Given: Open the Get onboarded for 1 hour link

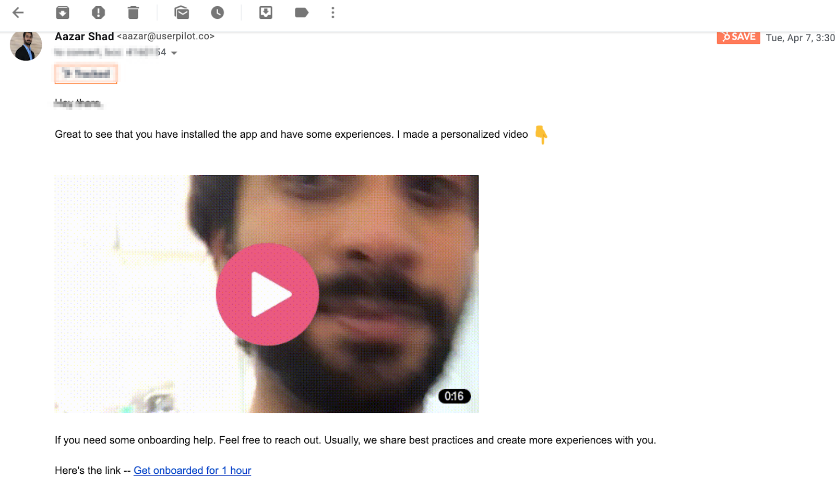Looking at the screenshot, I should 192,470.
